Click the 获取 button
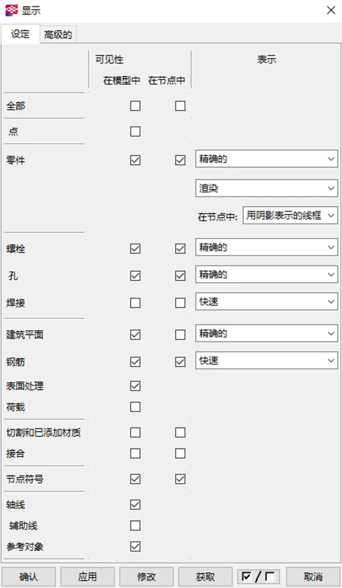 click(206, 577)
